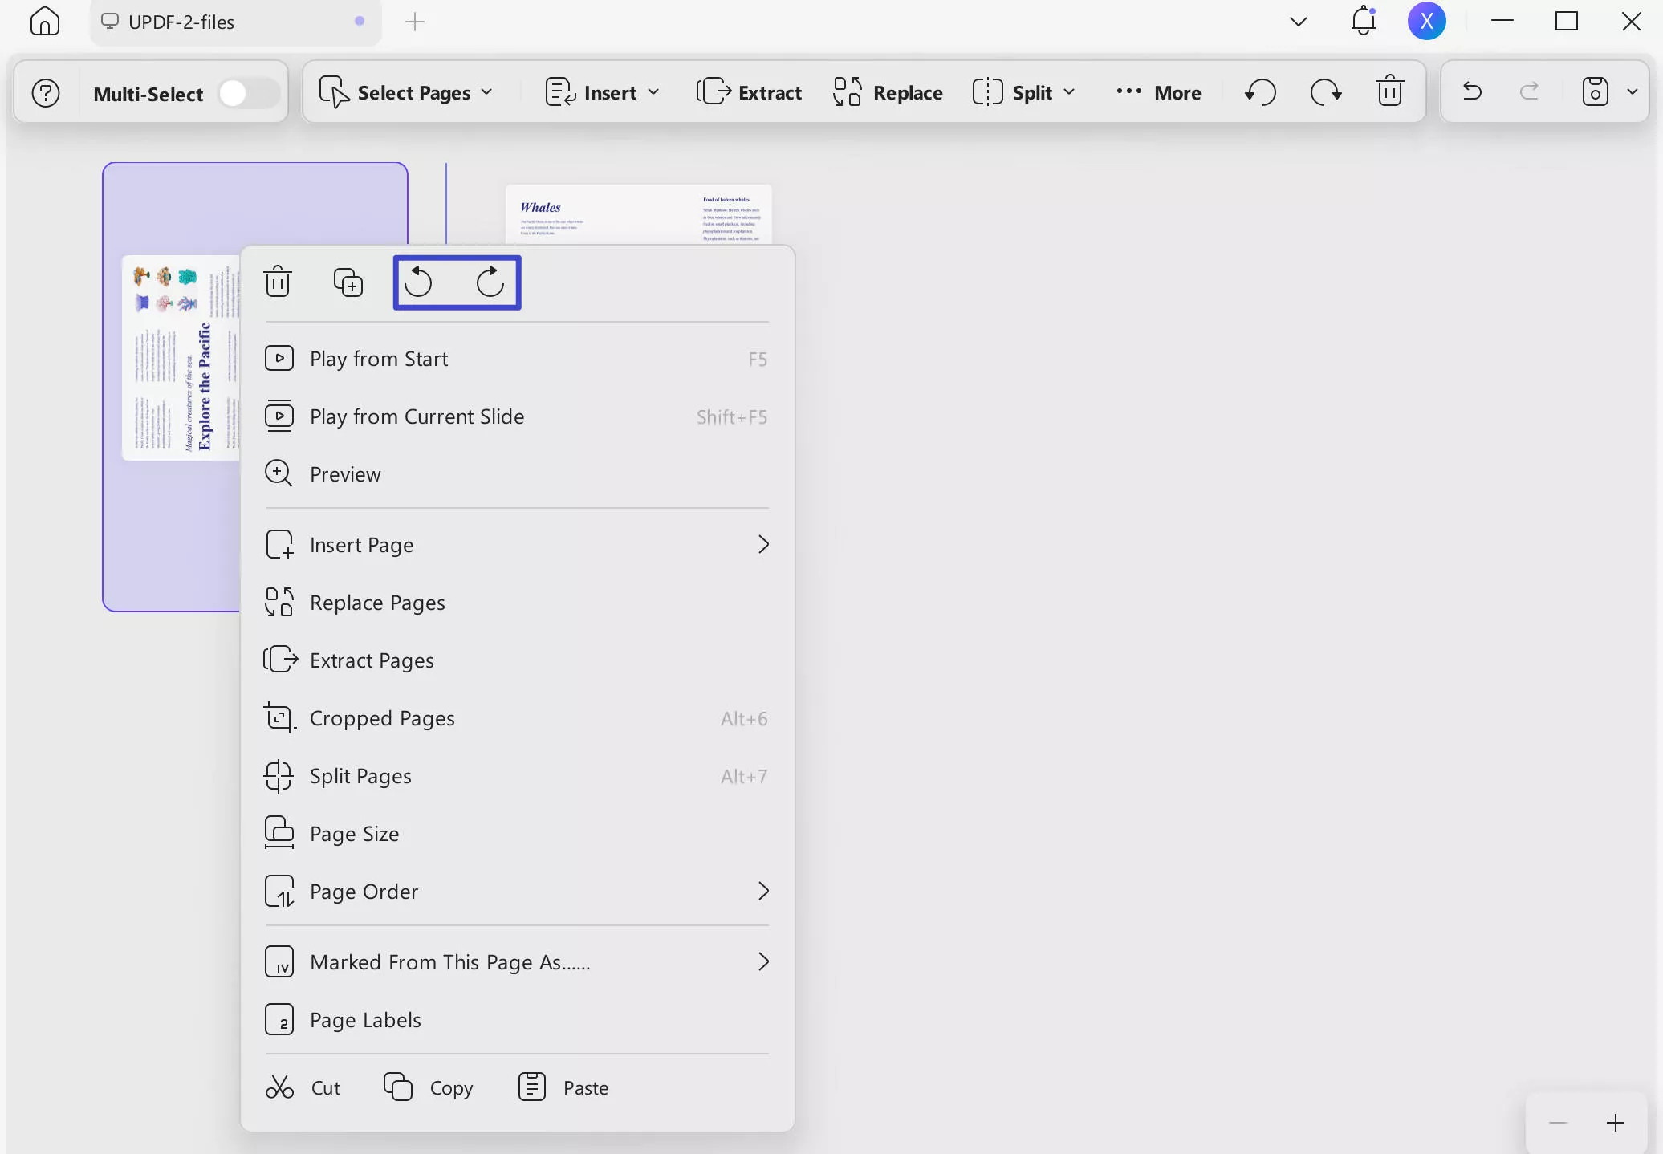Click the toolbar delete trash icon
This screenshot has width=1663, height=1154.
(x=1389, y=91)
